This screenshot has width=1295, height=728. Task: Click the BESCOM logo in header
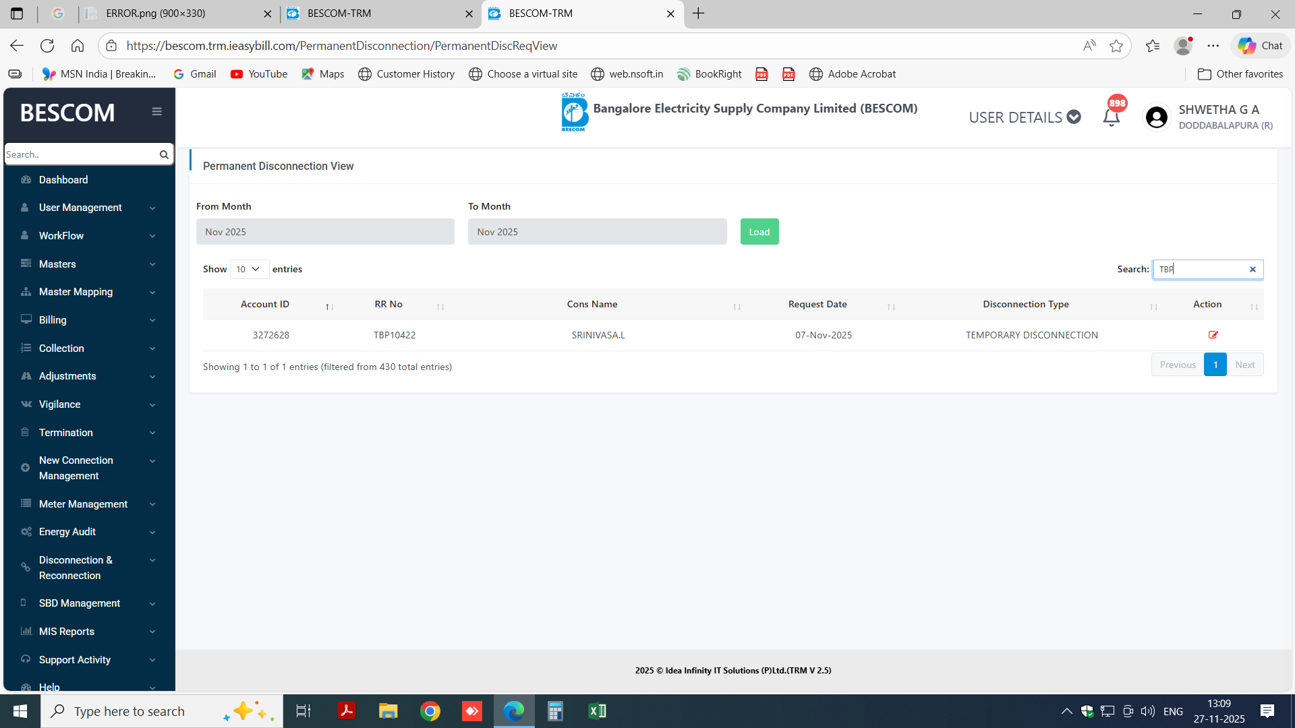(574, 112)
